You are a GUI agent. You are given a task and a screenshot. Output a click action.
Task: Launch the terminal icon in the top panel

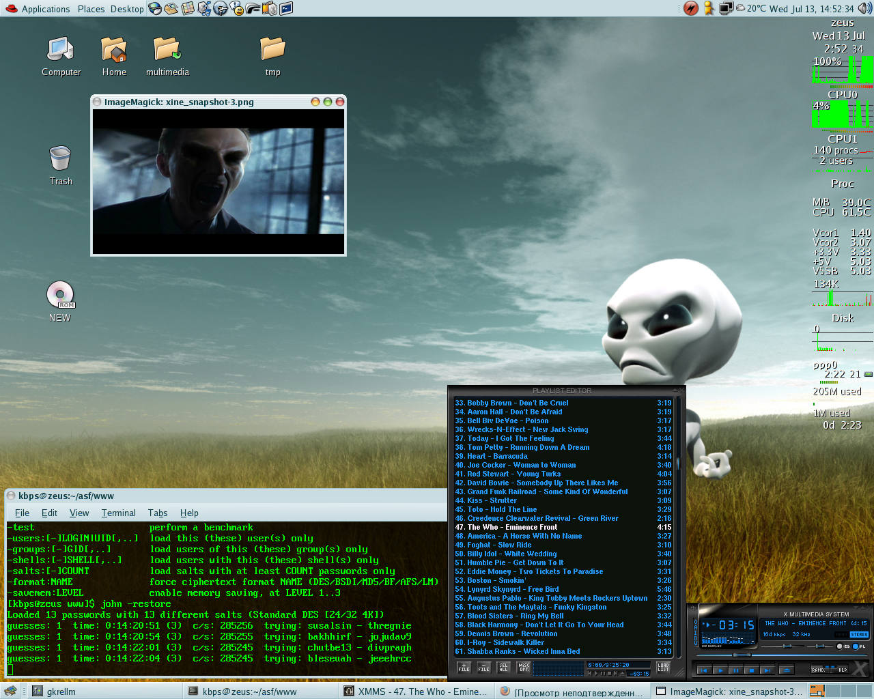[x=286, y=8]
